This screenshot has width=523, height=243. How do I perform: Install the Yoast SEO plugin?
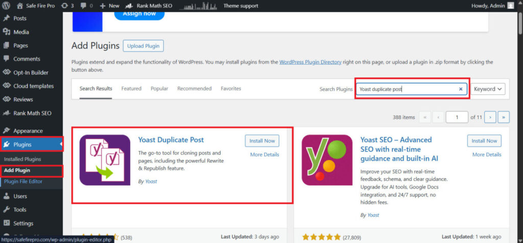click(x=484, y=141)
